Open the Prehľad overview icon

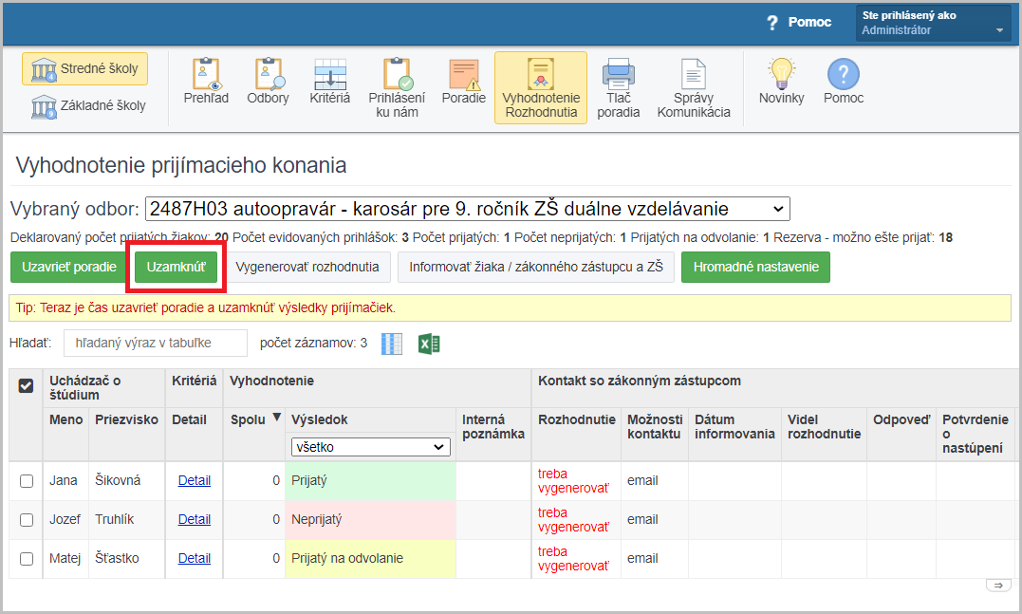(x=206, y=74)
